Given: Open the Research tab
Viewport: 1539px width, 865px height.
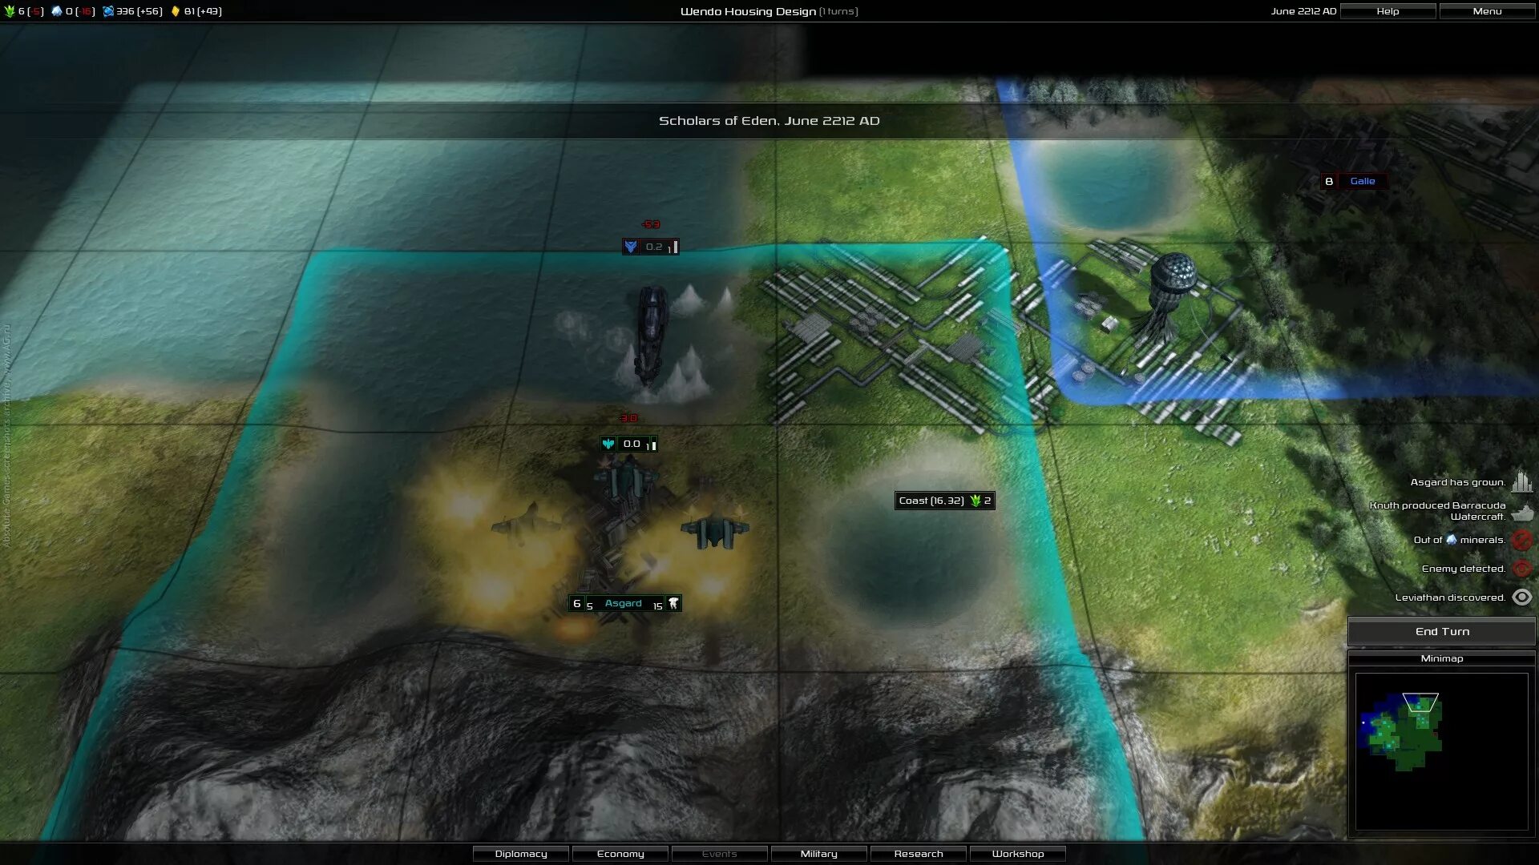Looking at the screenshot, I should pyautogui.click(x=918, y=853).
